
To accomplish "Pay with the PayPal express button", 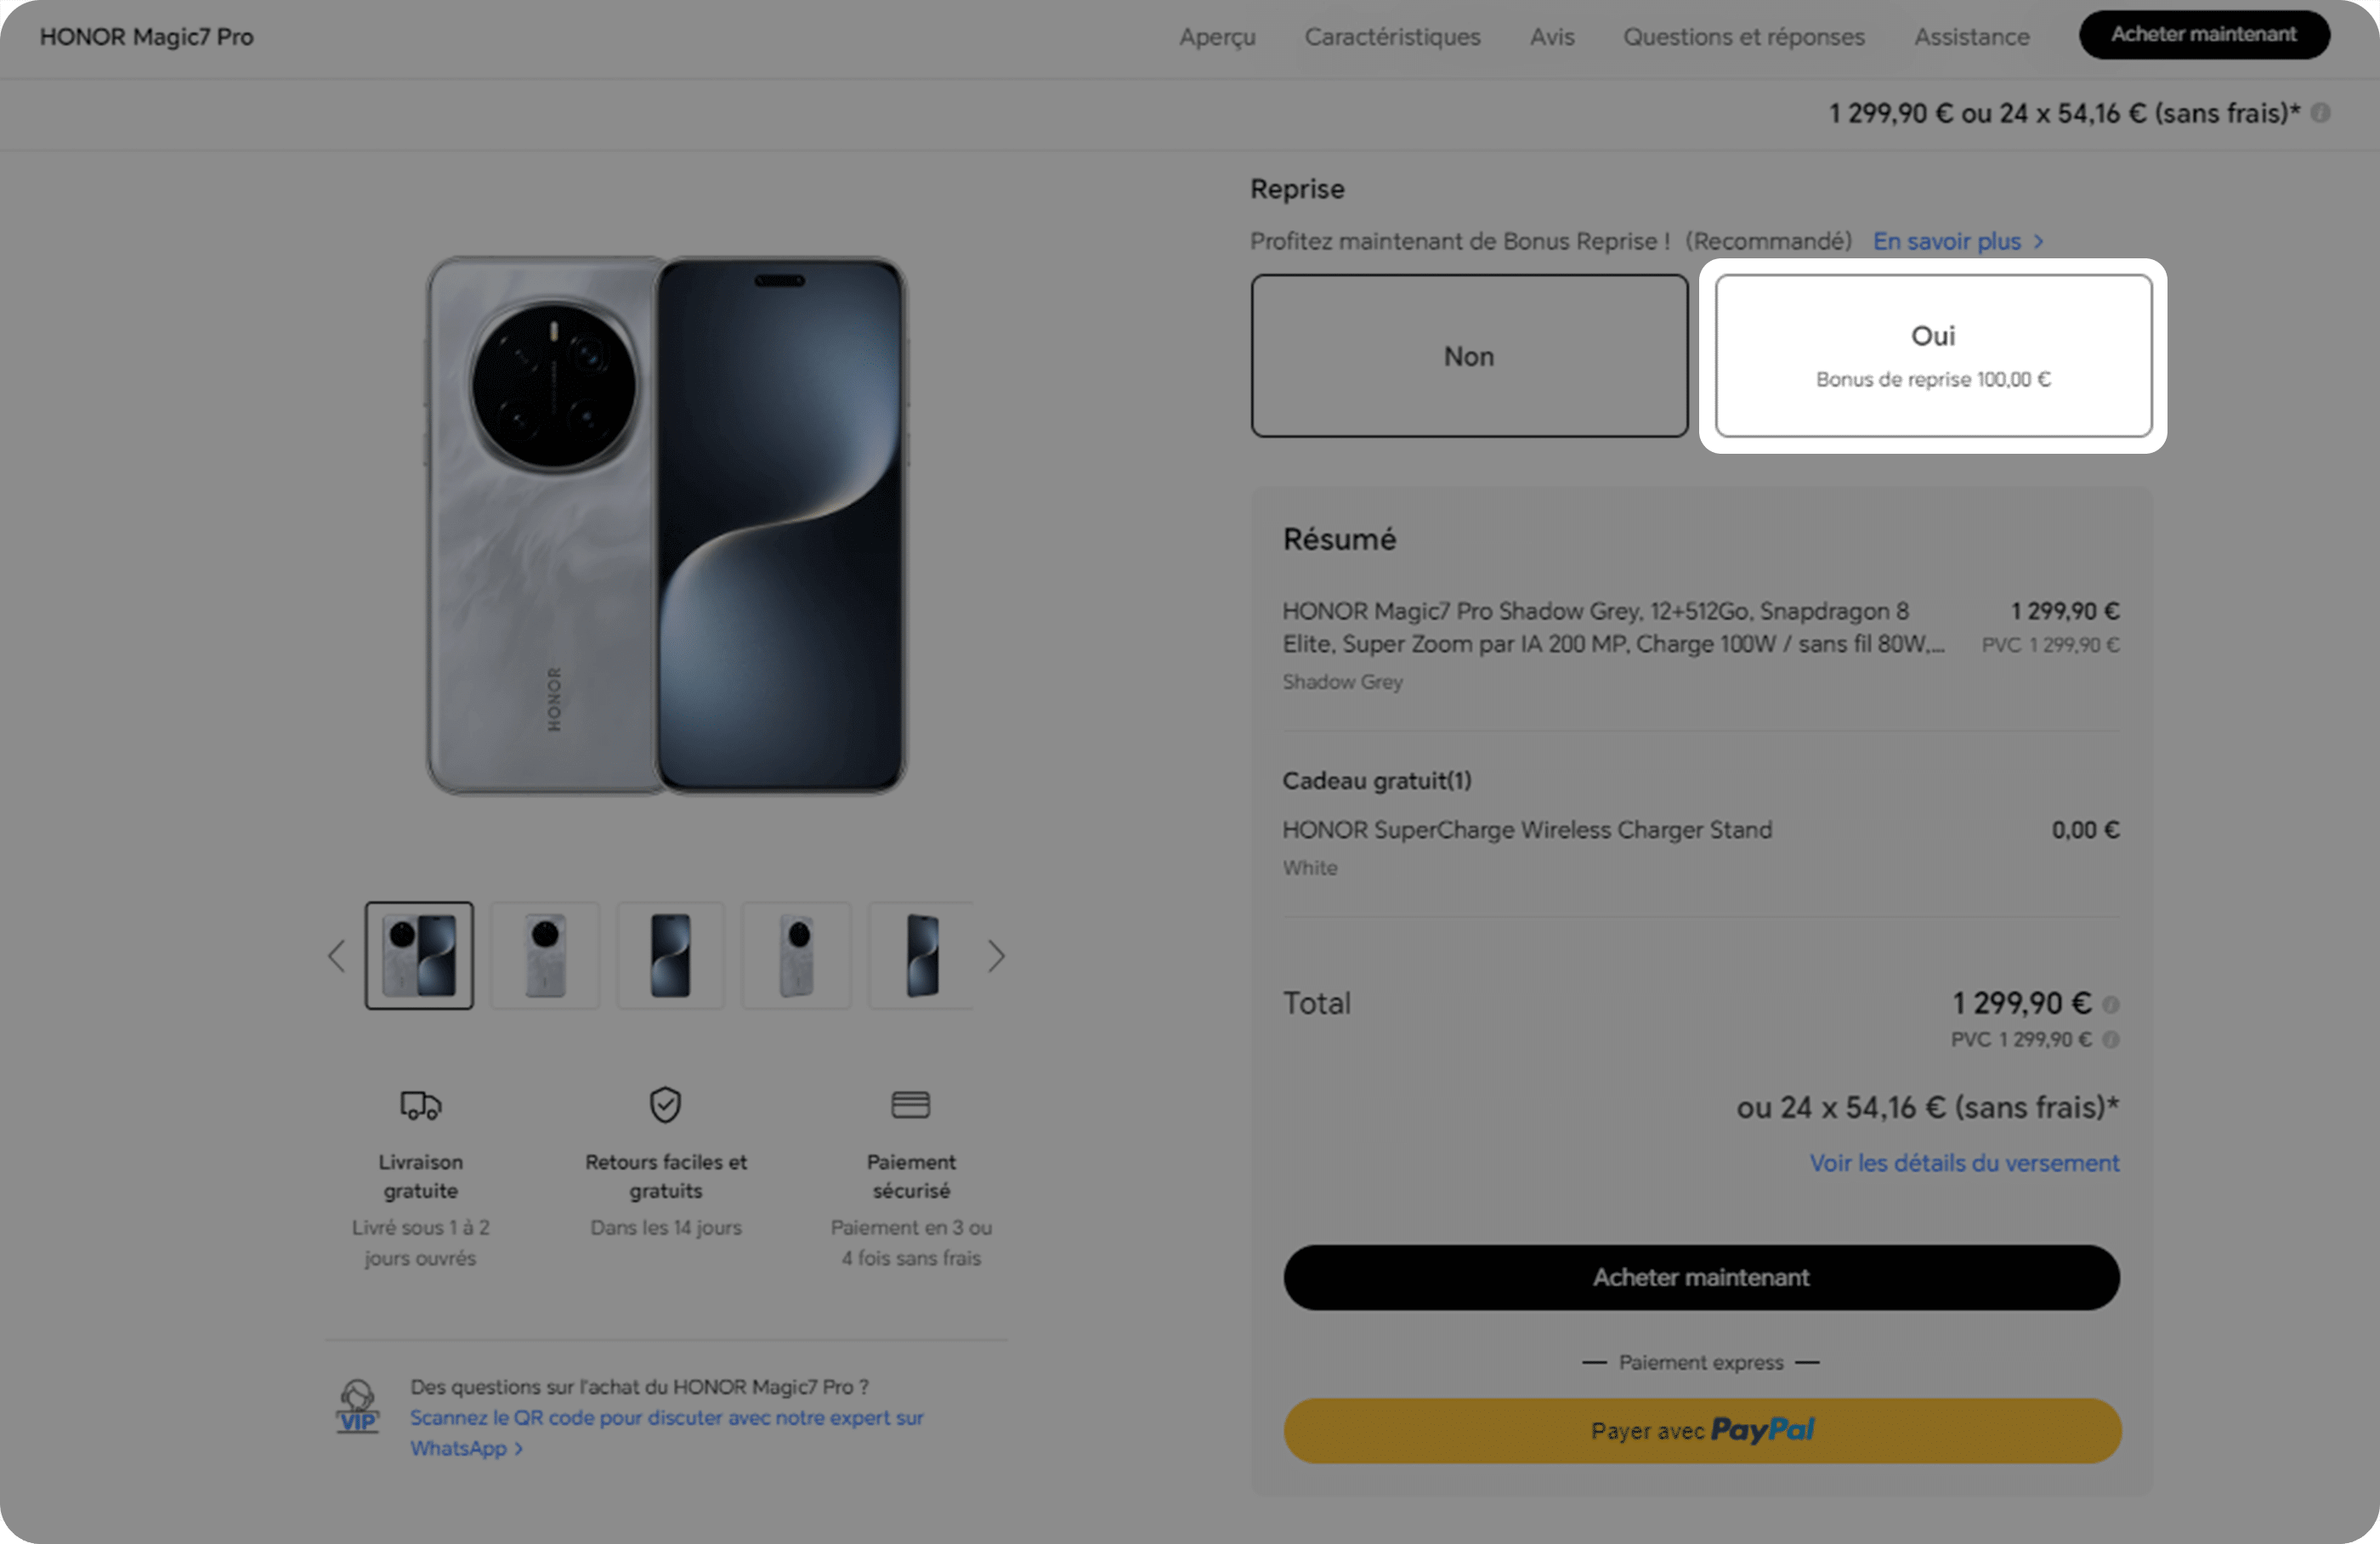I will pos(1701,1431).
